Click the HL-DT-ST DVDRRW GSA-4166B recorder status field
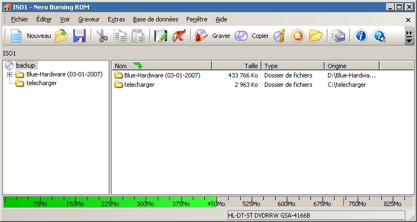Viewport: 417px width, 222px height. pyautogui.click(x=316, y=215)
